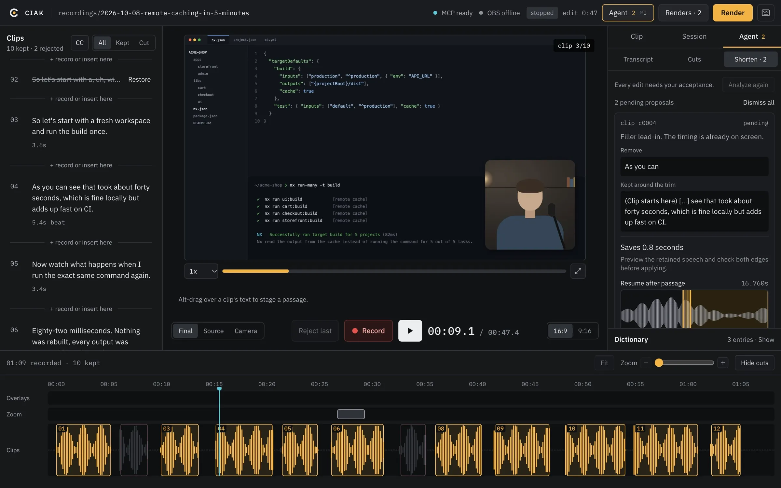Open the 1x playback speed dropdown
781x488 pixels.
(x=201, y=271)
